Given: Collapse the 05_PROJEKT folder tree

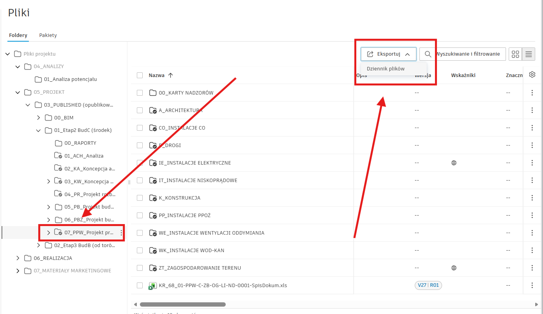Looking at the screenshot, I should click(x=18, y=92).
